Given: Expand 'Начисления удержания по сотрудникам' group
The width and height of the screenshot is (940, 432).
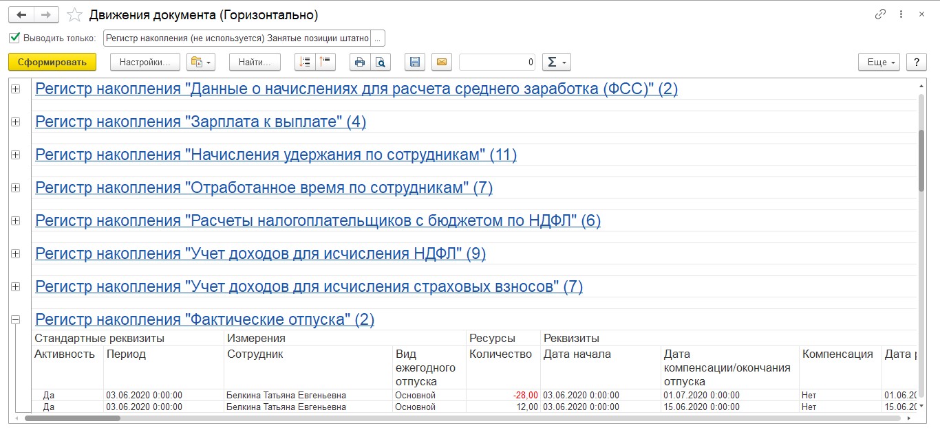Looking at the screenshot, I should pos(15,155).
